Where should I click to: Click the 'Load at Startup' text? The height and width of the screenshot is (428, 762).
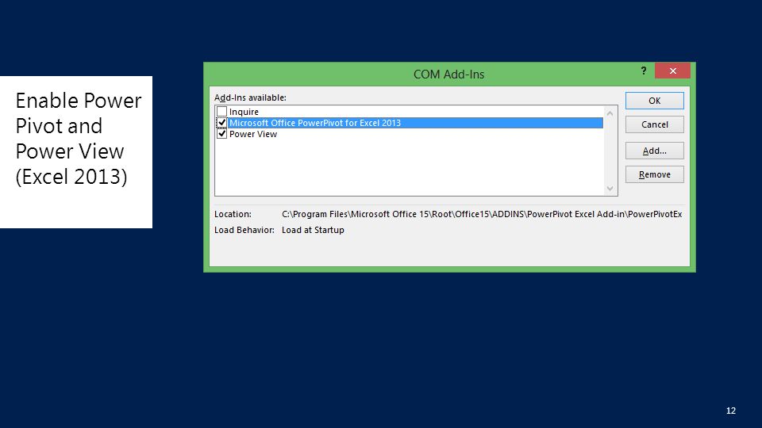[x=313, y=230]
